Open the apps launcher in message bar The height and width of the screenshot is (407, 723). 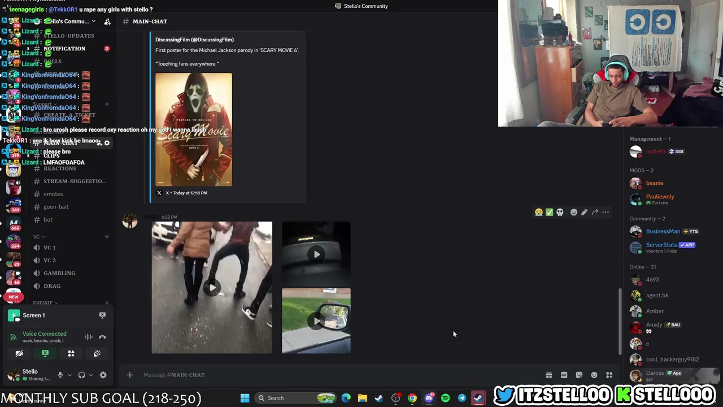click(x=609, y=375)
